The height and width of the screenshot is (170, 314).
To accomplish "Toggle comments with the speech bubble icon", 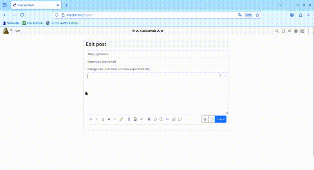I will [x=180, y=119].
